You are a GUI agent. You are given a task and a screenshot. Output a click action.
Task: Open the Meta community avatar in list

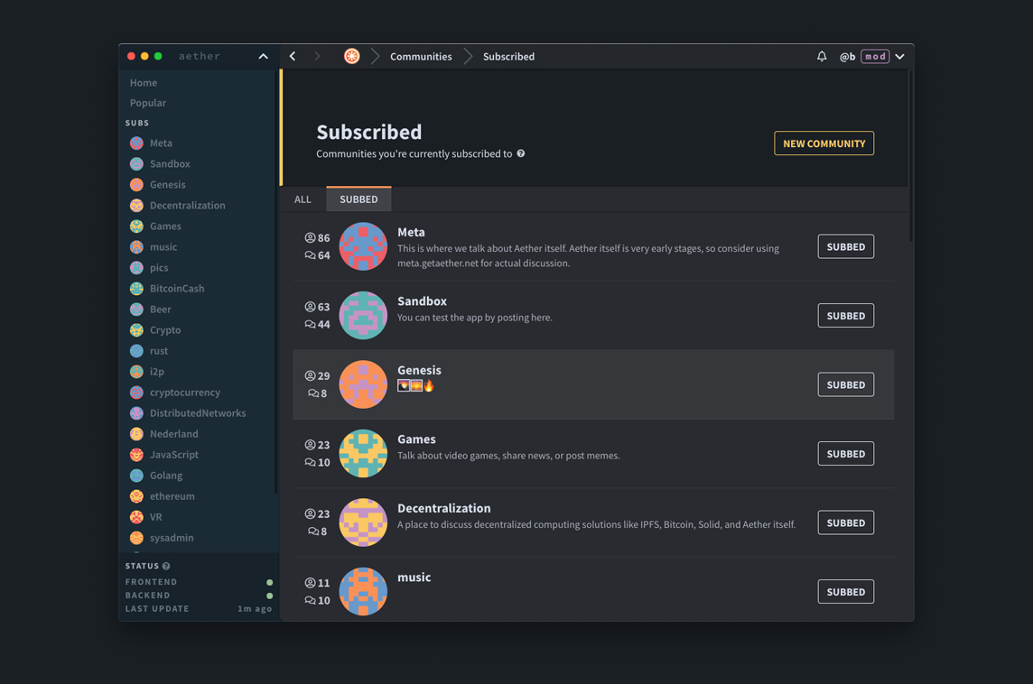[363, 246]
